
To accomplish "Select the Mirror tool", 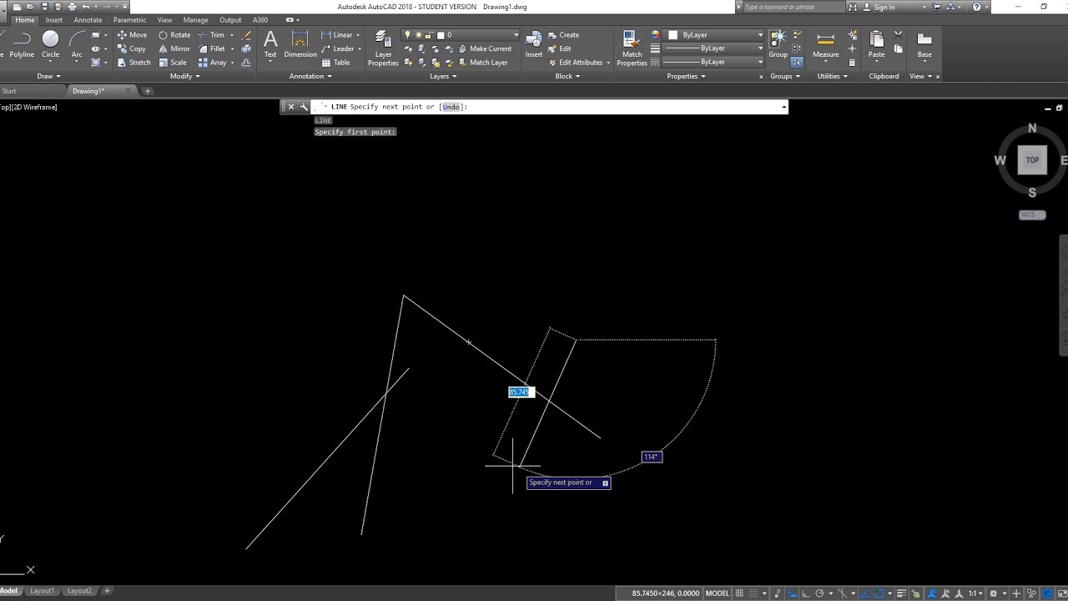I will point(174,48).
